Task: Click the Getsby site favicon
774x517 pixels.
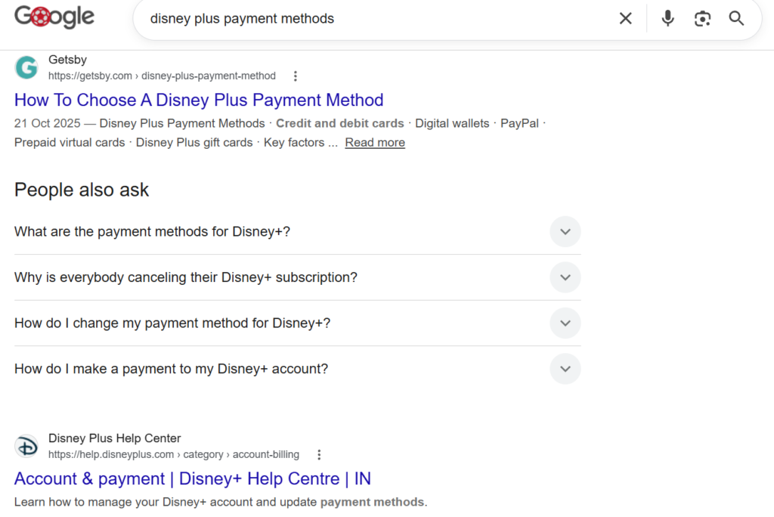Action: (x=26, y=68)
